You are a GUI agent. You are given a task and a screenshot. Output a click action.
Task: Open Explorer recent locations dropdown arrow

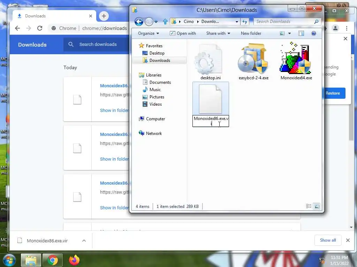[x=156, y=22]
